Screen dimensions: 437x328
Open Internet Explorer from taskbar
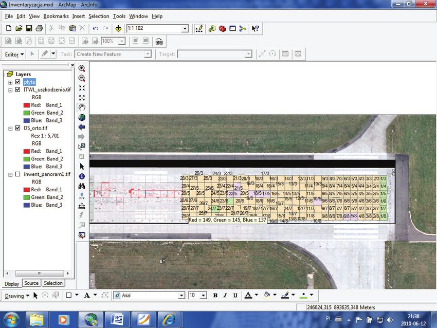[169, 320]
